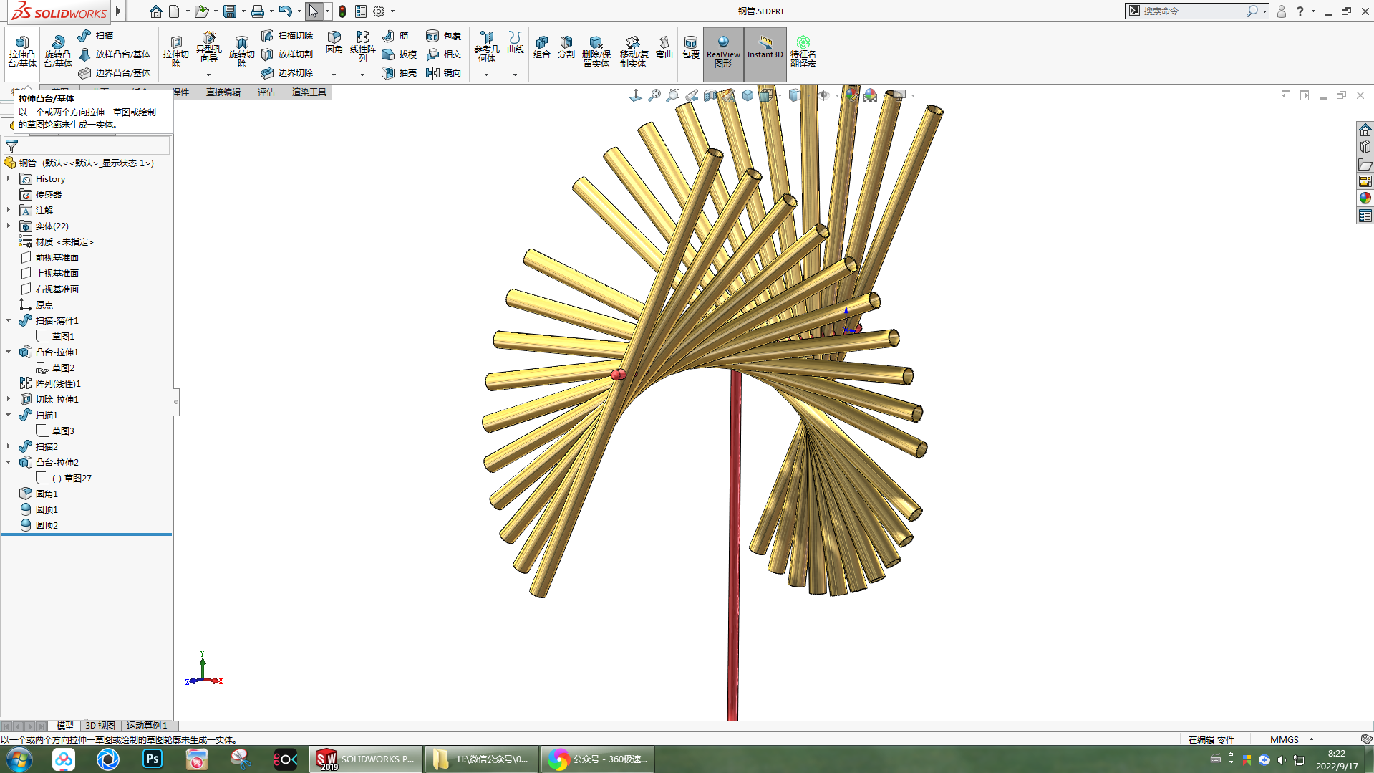Image resolution: width=1374 pixels, height=773 pixels.
Task: Switch to the 3D 视图 bottom tab
Action: [x=100, y=726]
